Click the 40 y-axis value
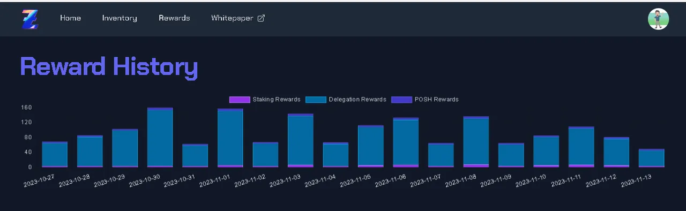The image size is (686, 211). coord(28,153)
